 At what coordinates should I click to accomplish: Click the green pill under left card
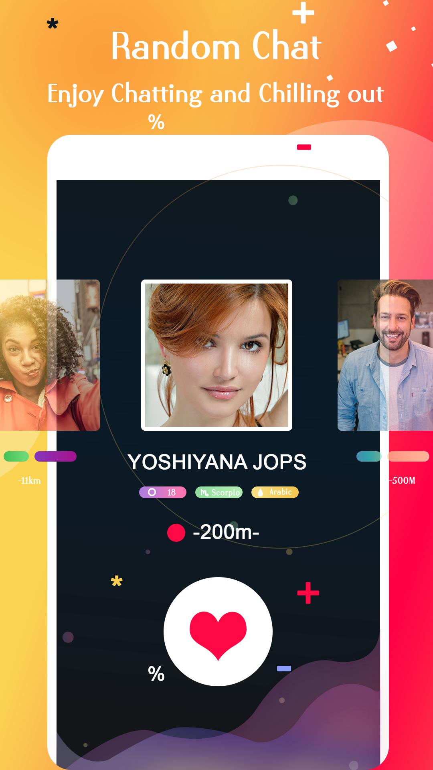[x=16, y=456]
